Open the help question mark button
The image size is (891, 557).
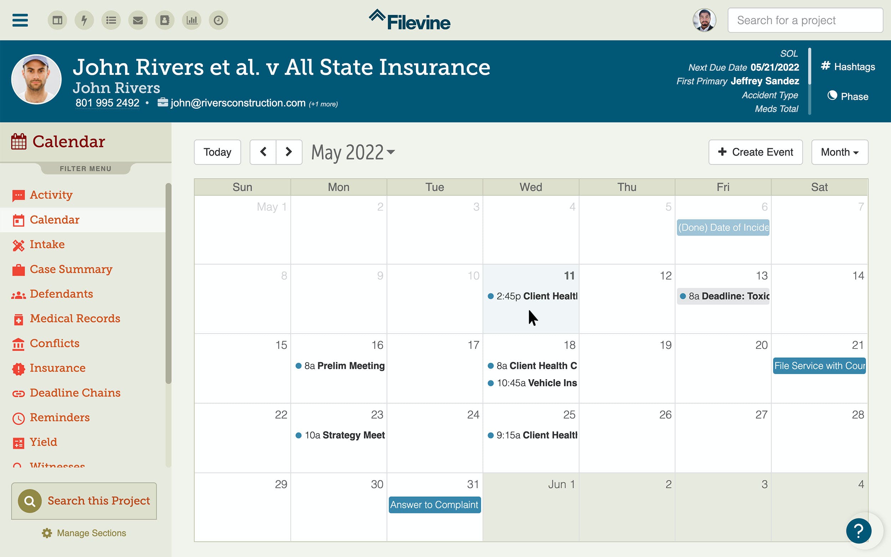858,531
